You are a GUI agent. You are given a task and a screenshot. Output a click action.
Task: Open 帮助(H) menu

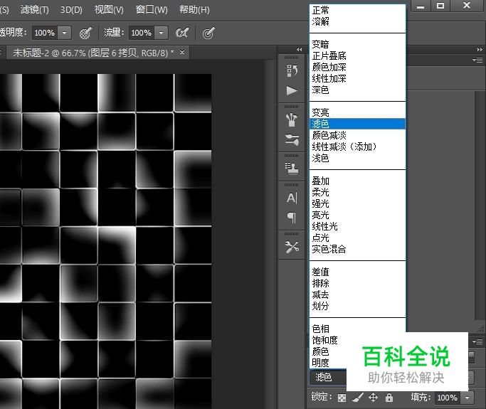click(194, 10)
